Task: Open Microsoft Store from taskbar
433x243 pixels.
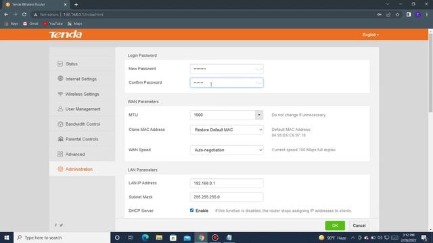Action: (x=173, y=238)
